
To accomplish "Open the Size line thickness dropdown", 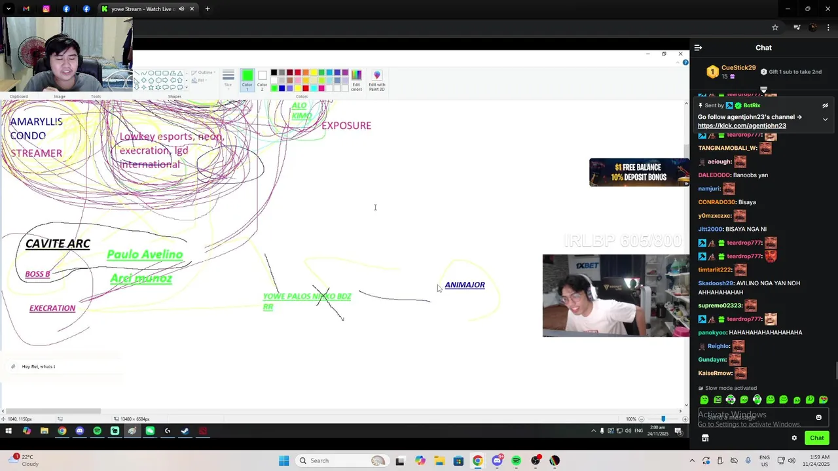I will (228, 78).
